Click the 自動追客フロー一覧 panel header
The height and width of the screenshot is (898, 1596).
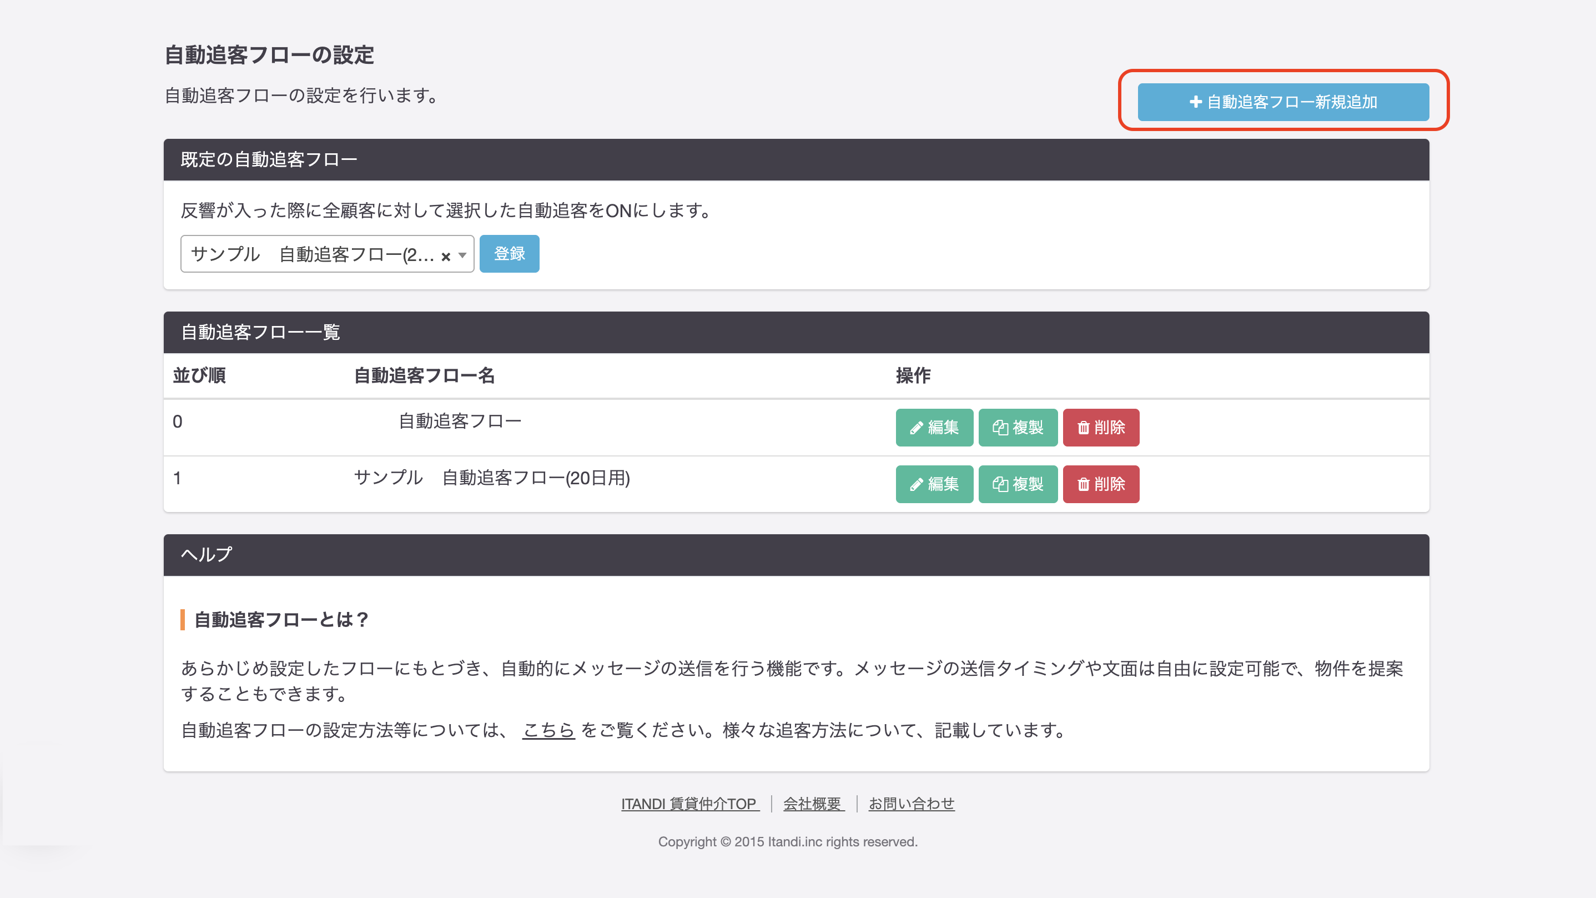tap(796, 333)
